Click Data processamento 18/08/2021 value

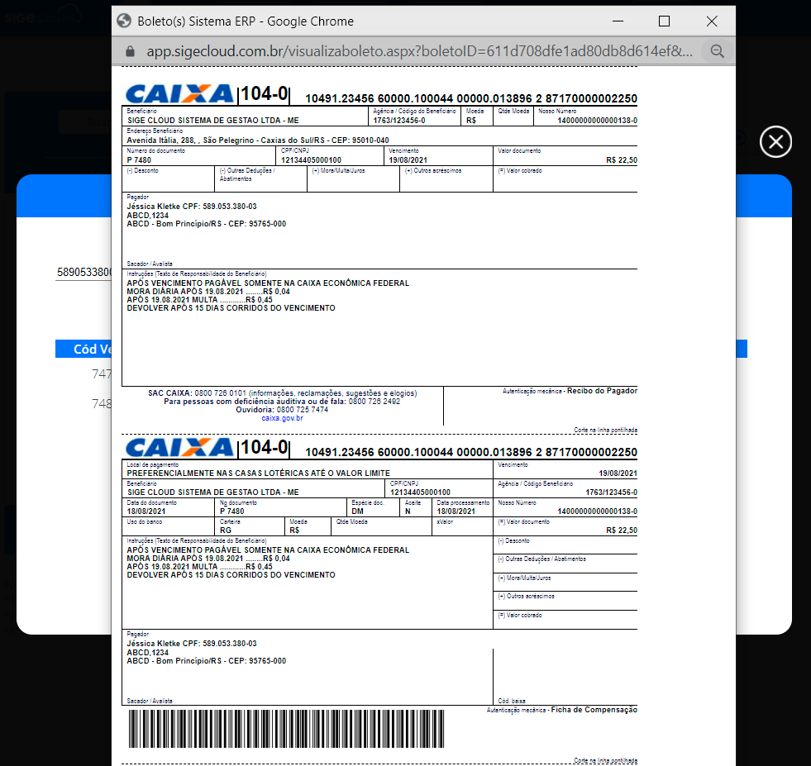tap(456, 511)
